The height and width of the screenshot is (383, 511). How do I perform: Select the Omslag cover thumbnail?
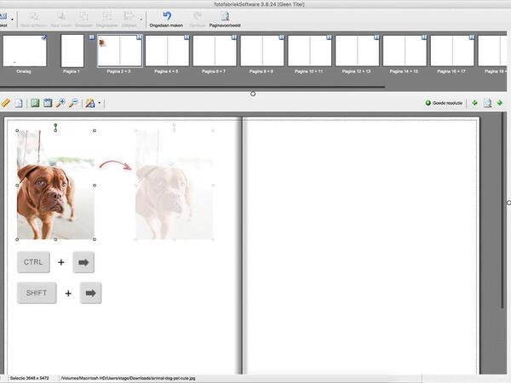point(25,51)
